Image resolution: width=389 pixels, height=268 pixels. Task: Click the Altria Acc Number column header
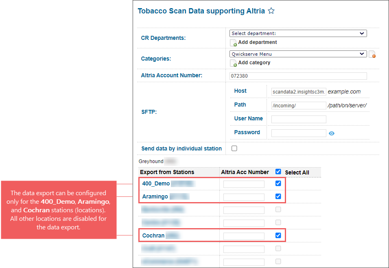(x=245, y=172)
